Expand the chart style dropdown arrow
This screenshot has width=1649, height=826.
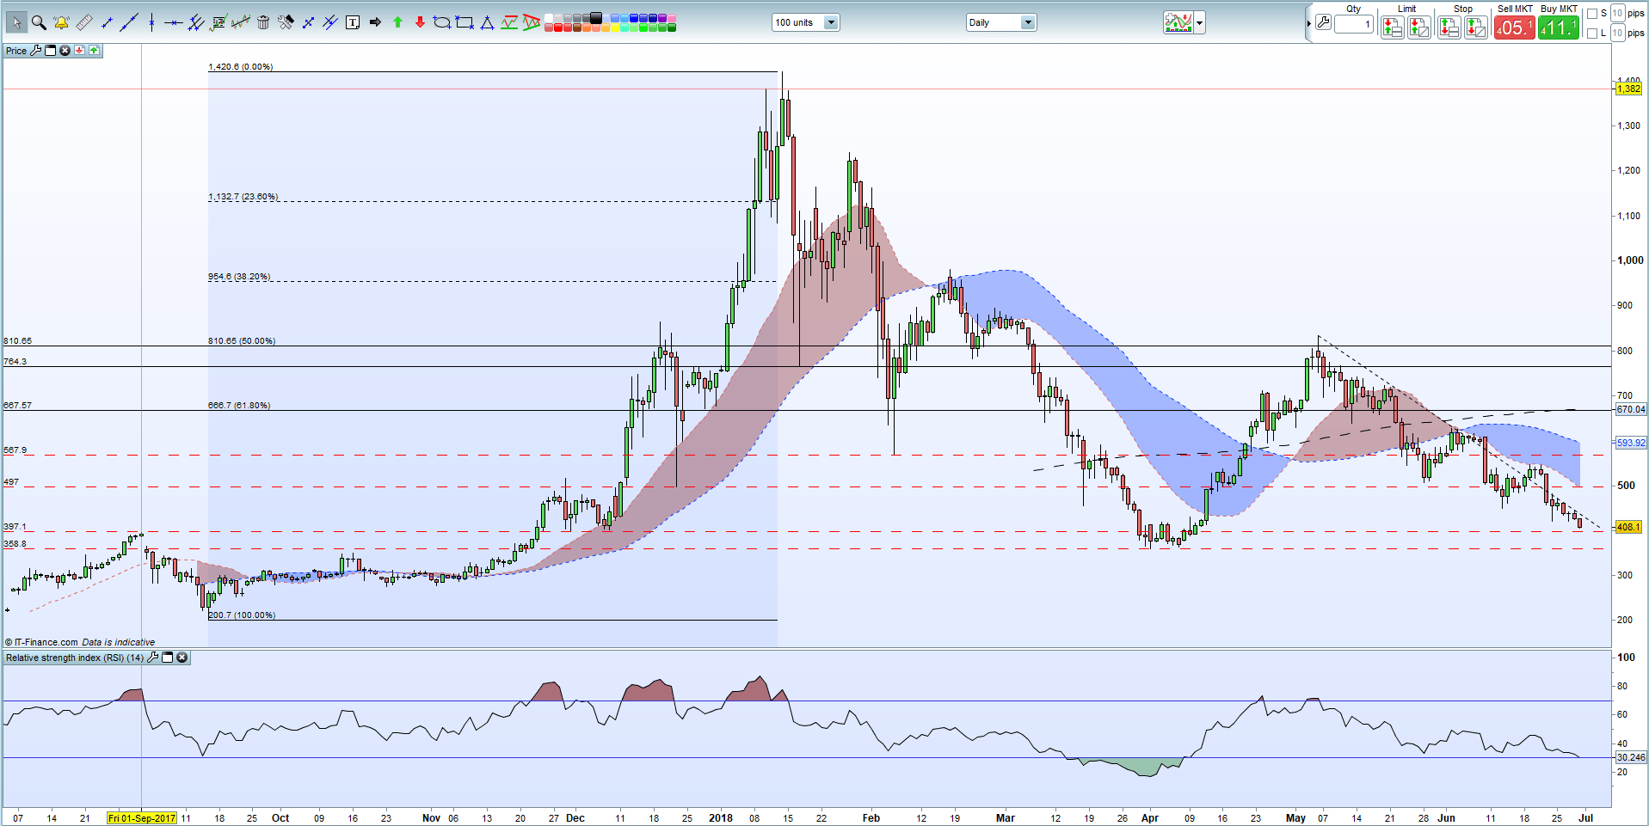pyautogui.click(x=1197, y=23)
